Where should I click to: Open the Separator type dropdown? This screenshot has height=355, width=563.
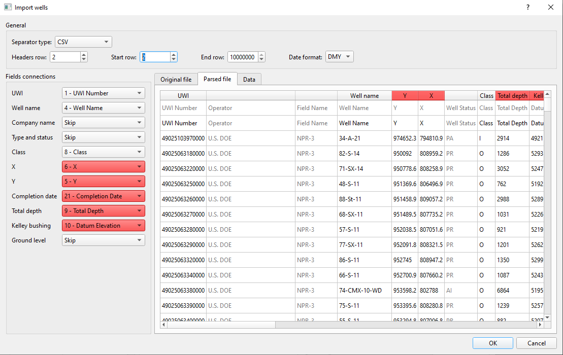click(83, 42)
